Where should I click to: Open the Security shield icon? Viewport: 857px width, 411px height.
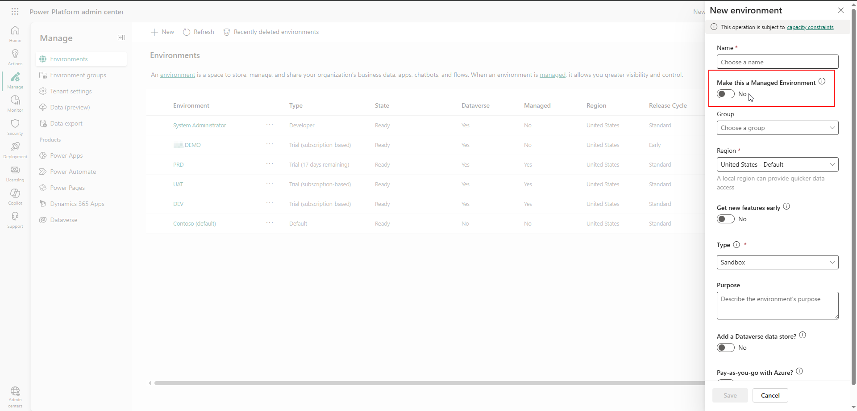15,126
